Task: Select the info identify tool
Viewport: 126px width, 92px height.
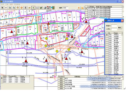Action: coord(25,8)
